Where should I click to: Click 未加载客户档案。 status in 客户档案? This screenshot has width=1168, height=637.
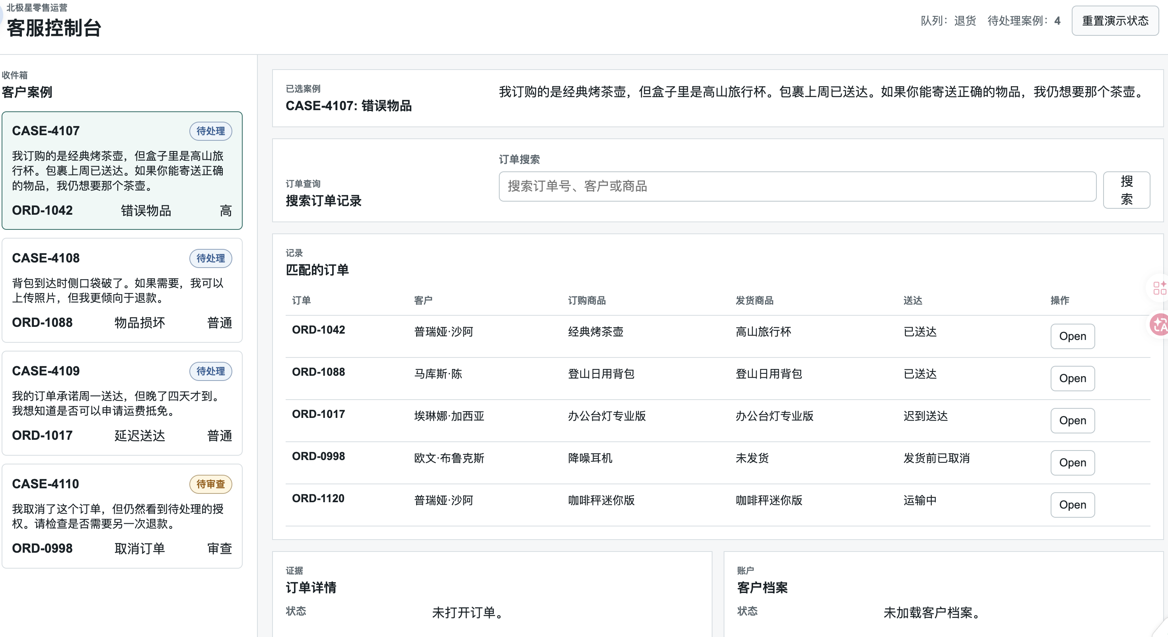tap(932, 612)
